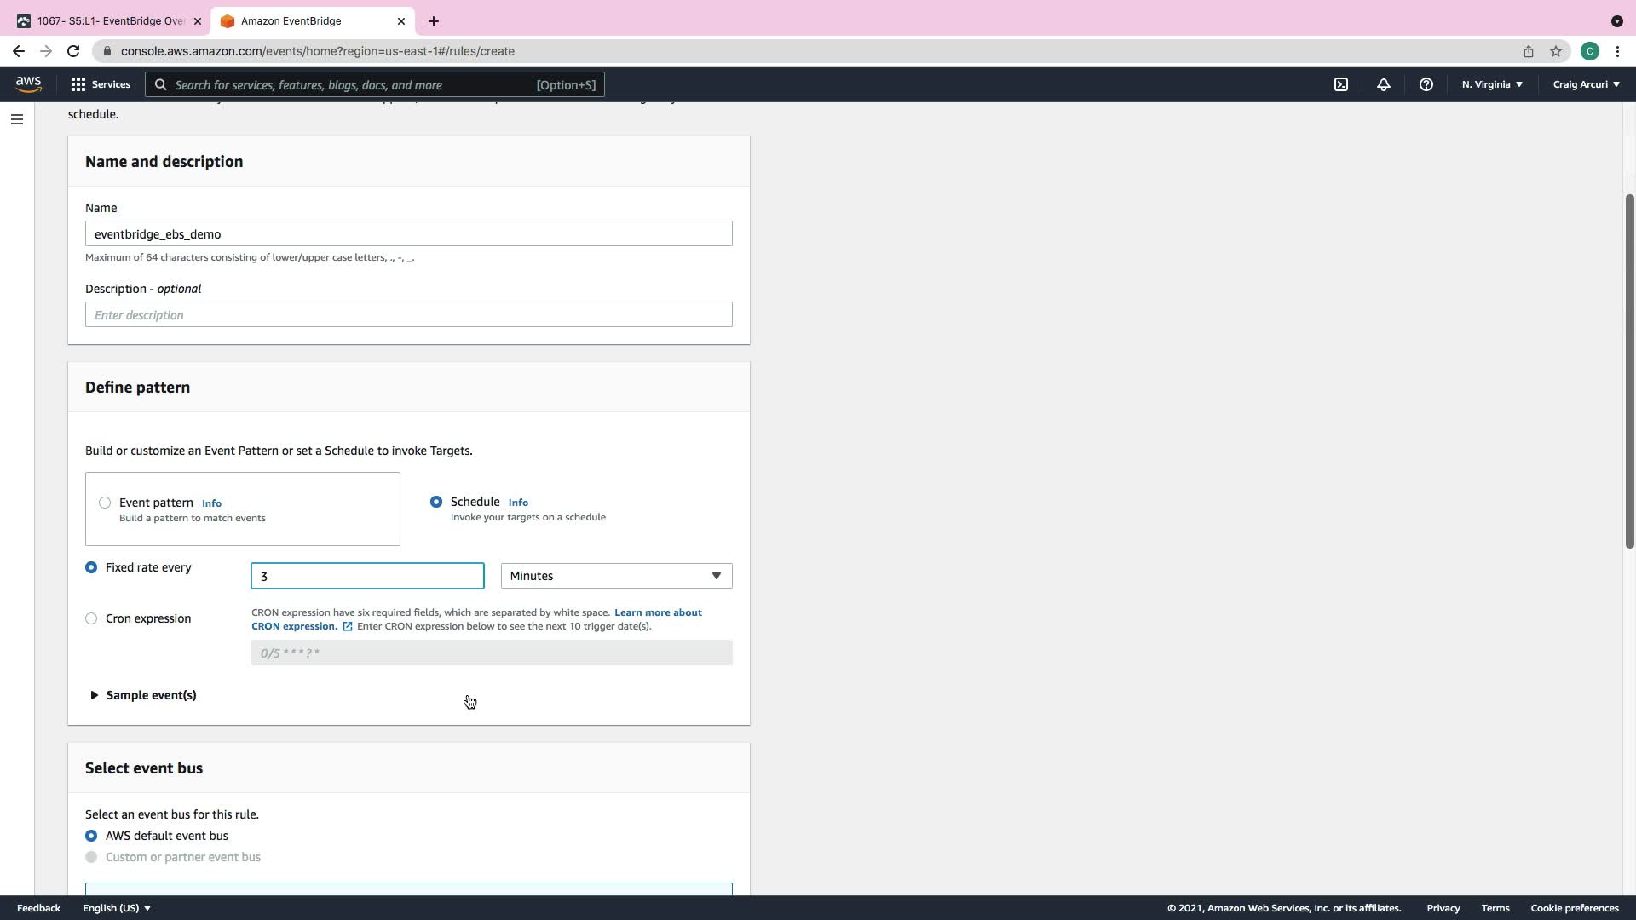Select the Event pattern radio option
Image resolution: width=1636 pixels, height=920 pixels.
105,503
